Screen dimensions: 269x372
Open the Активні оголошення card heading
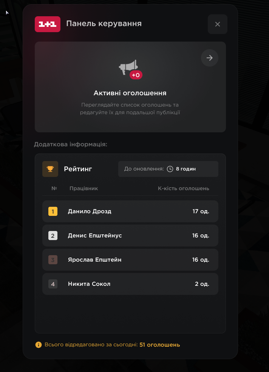[130, 93]
